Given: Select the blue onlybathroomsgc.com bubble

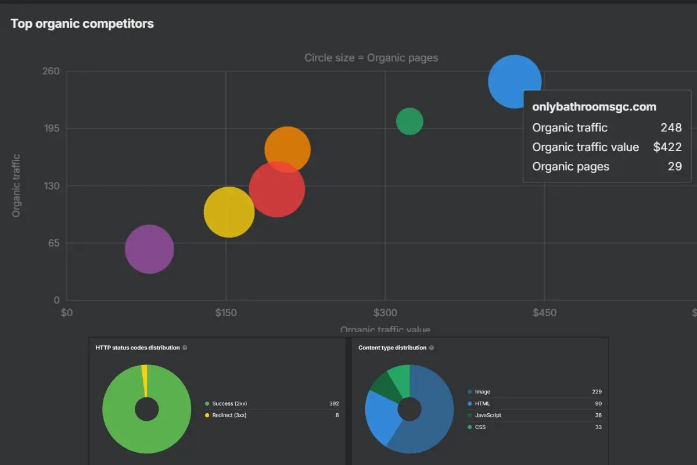Looking at the screenshot, I should tap(515, 81).
